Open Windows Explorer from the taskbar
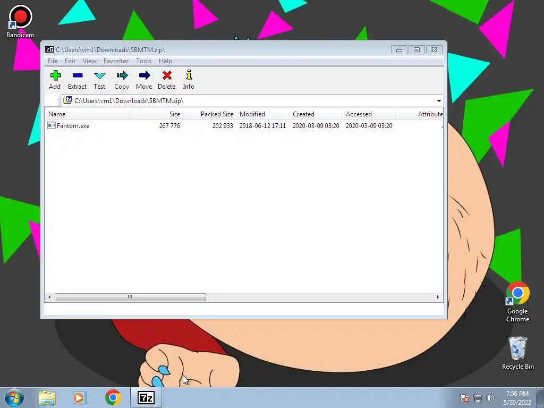 click(47, 398)
